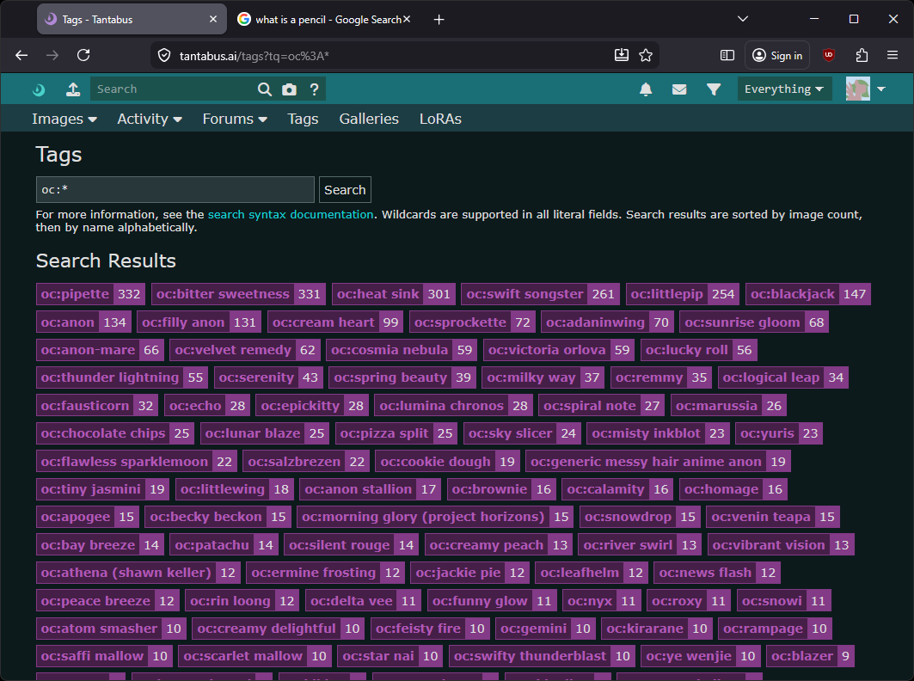
Task: Expand the Forums menu
Action: pyautogui.click(x=235, y=119)
